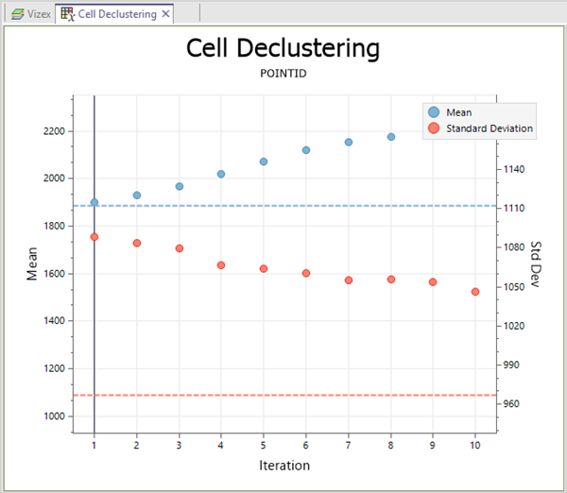Click the Iteration axis label
Screen dimensions: 567x493
click(283, 465)
